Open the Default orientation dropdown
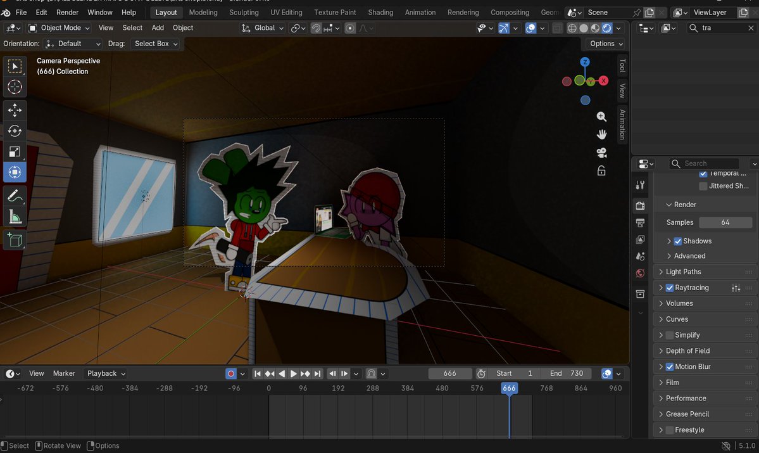The height and width of the screenshot is (453, 759). (x=73, y=44)
